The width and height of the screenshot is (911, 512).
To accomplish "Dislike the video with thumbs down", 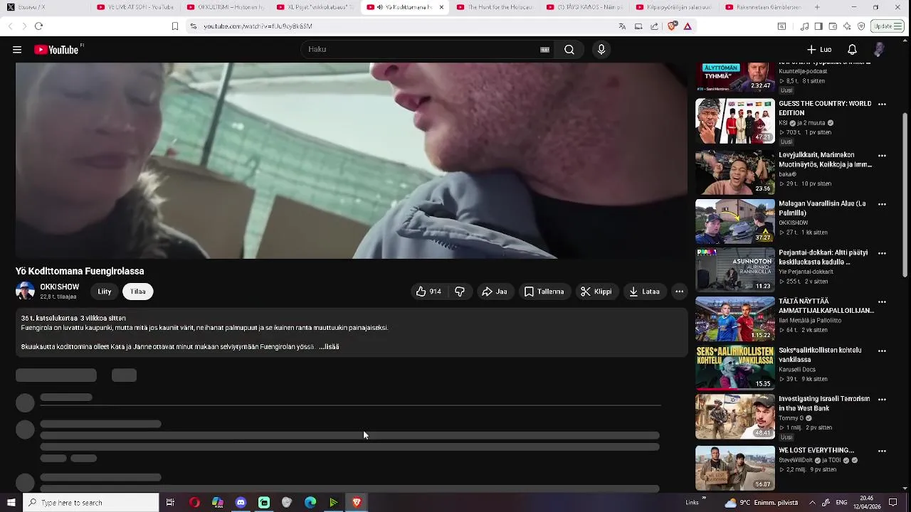I will point(460,292).
